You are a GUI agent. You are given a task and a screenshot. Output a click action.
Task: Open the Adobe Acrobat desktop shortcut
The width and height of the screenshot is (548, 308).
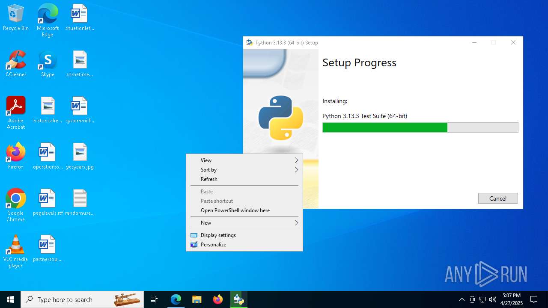click(x=16, y=113)
